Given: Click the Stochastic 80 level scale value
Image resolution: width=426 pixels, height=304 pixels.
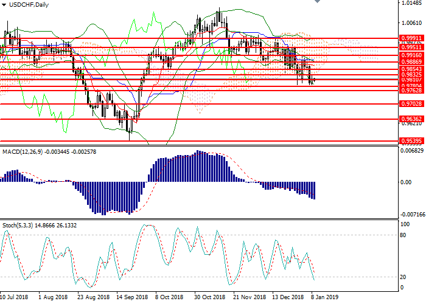Looking at the screenshot, I should 404,235.
